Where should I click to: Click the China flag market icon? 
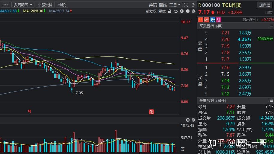point(200,20)
